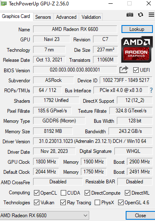
Task: Click the Close button at the bottom
Action: (x=140, y=216)
